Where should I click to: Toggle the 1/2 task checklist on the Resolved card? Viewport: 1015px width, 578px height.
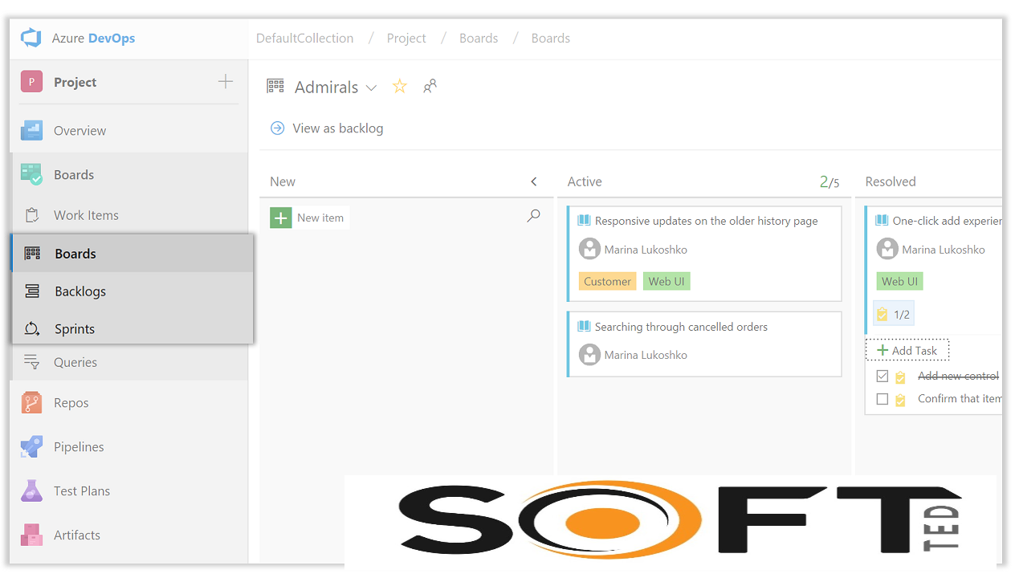(893, 314)
